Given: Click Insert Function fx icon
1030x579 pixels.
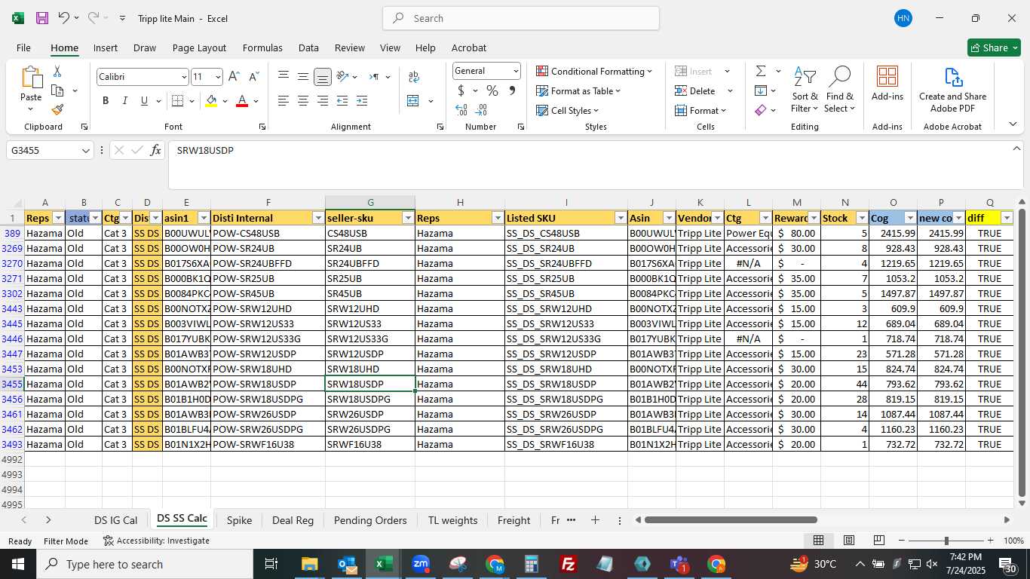Looking at the screenshot, I should coord(155,150).
